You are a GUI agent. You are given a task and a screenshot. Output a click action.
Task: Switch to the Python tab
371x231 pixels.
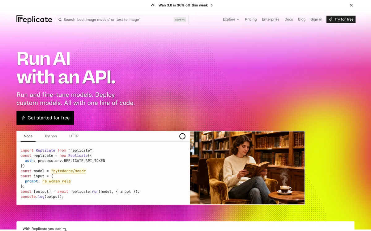click(x=51, y=136)
